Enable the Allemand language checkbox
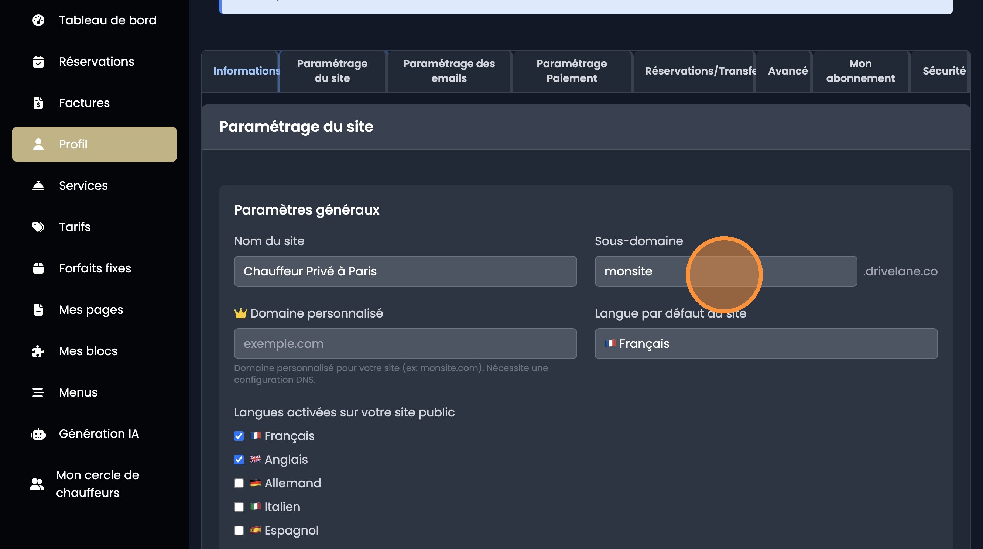Screen dimensions: 983x549 (x=239, y=483)
